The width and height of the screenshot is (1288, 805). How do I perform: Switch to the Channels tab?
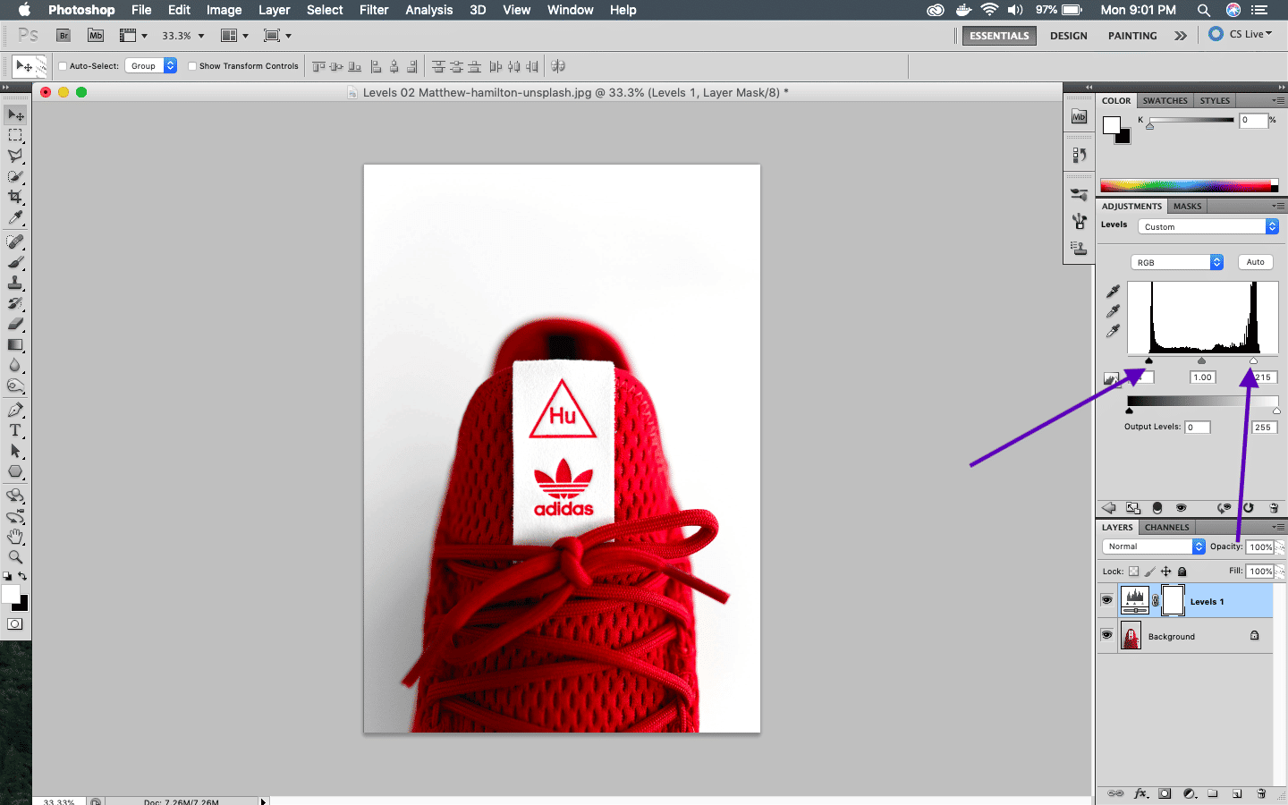(x=1167, y=527)
